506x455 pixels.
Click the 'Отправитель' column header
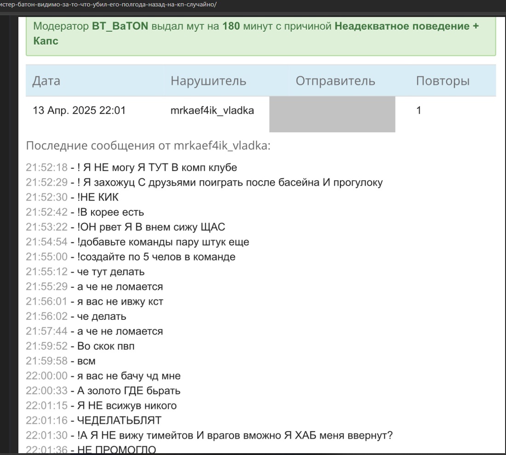[335, 81]
